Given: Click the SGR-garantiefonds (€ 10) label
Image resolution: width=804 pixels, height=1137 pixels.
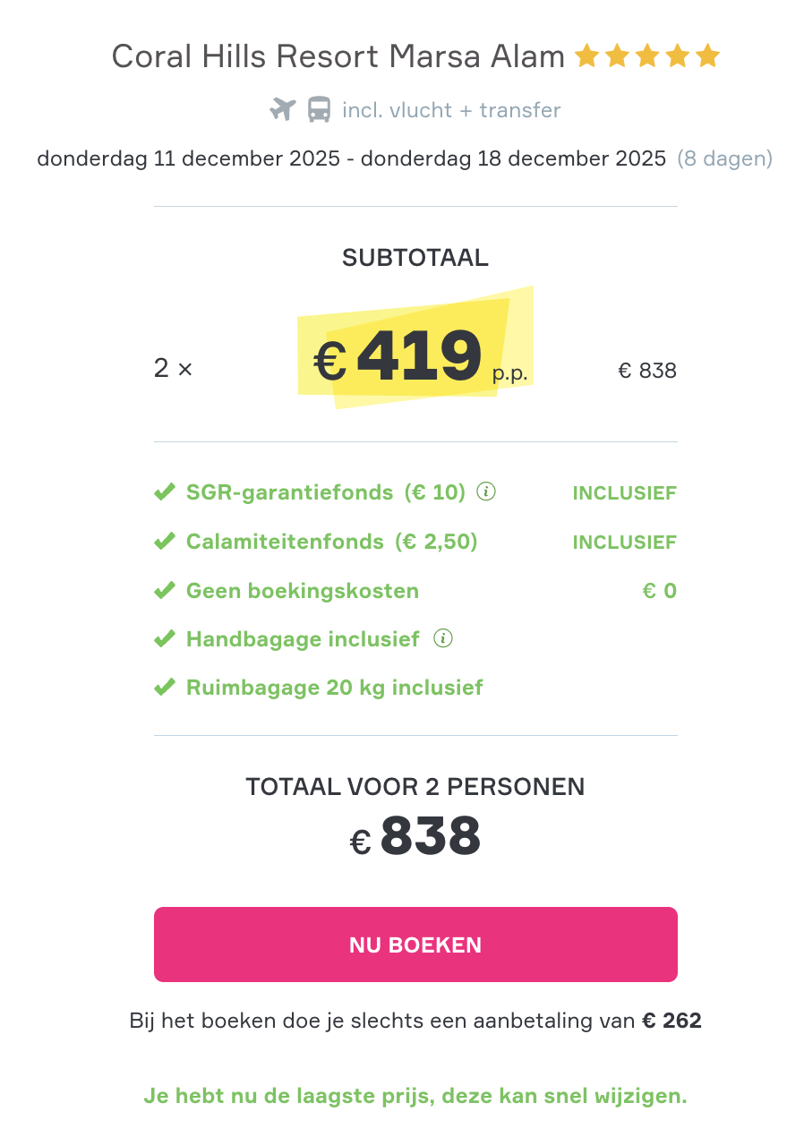Looking at the screenshot, I should 326,492.
